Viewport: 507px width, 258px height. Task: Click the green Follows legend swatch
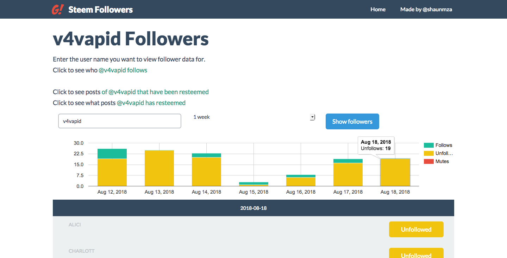coord(428,145)
